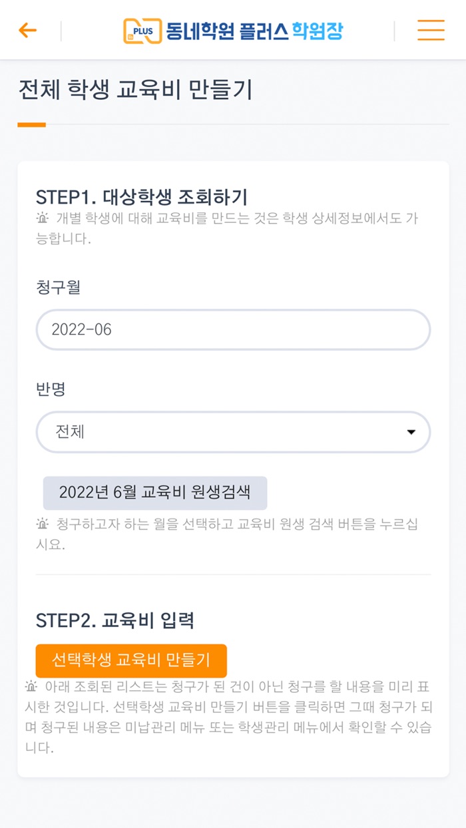Tap the bell icon below the search button

(x=43, y=524)
